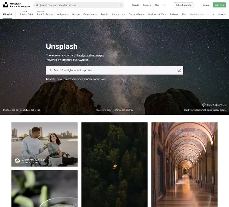Switch to the Nature category
The height and width of the screenshot is (207, 229).
click(x=76, y=14)
